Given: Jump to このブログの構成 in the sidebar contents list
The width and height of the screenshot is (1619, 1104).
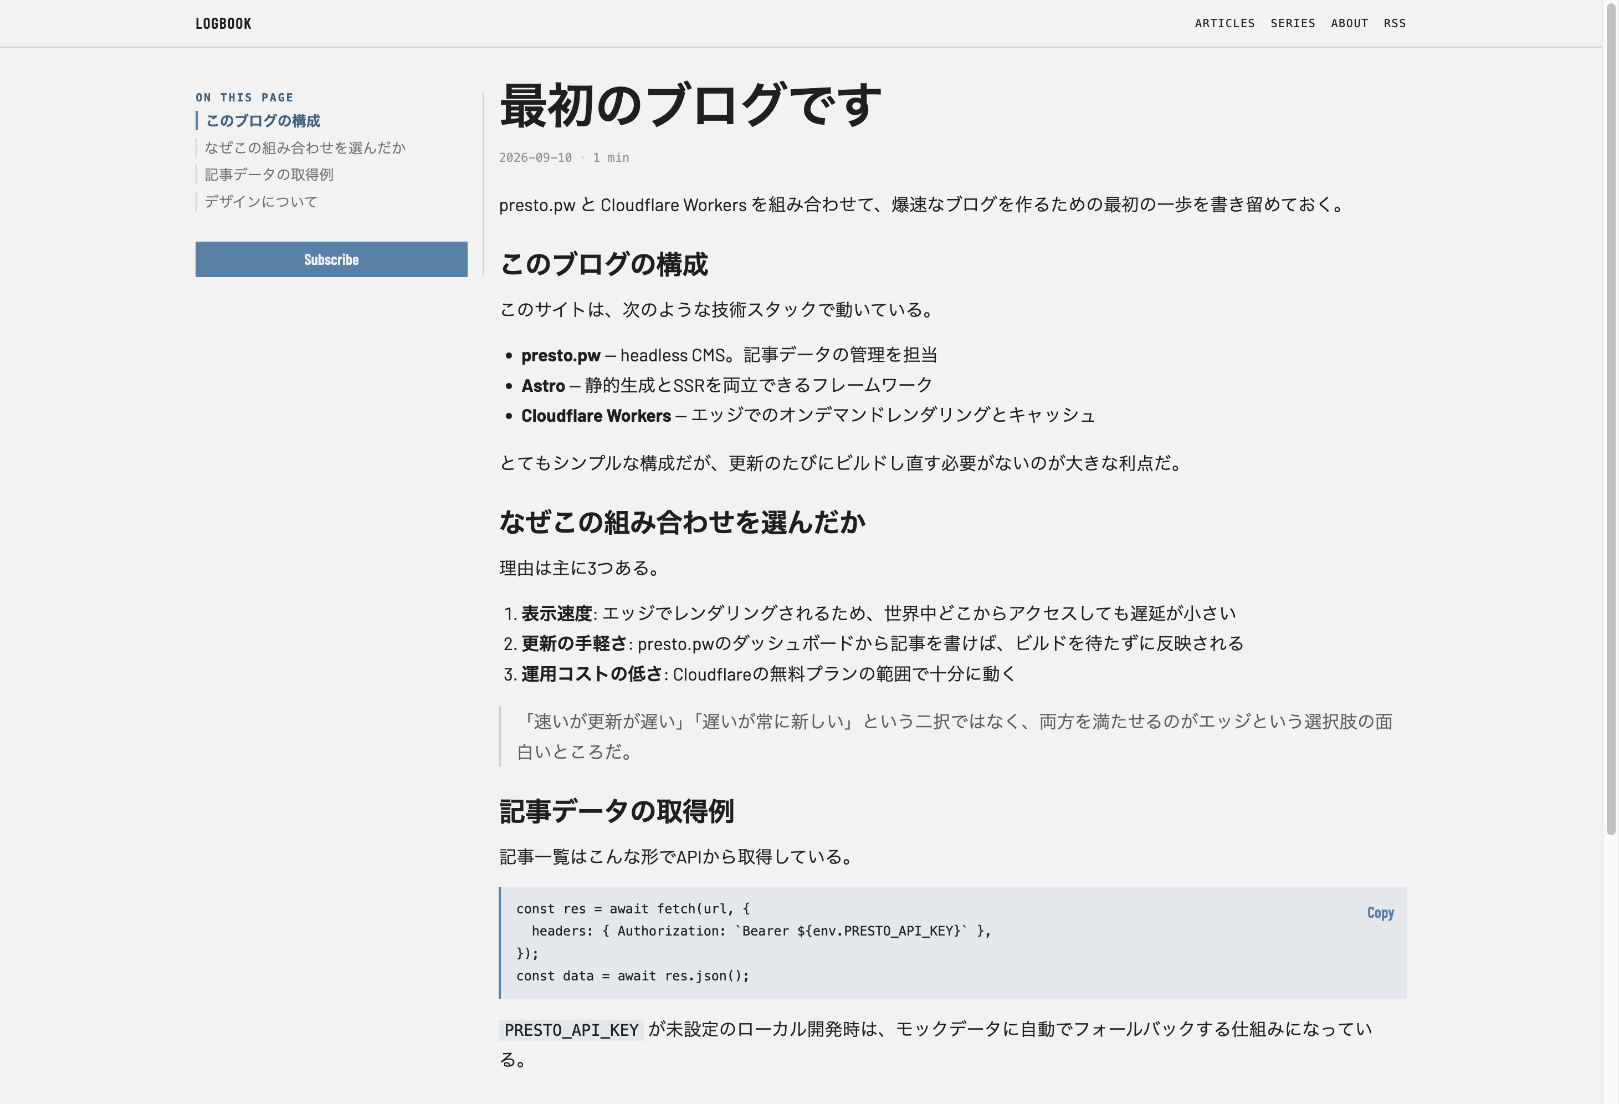Looking at the screenshot, I should (263, 121).
